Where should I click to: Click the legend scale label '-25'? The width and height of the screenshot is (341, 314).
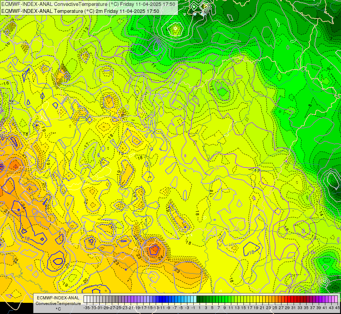118,308
